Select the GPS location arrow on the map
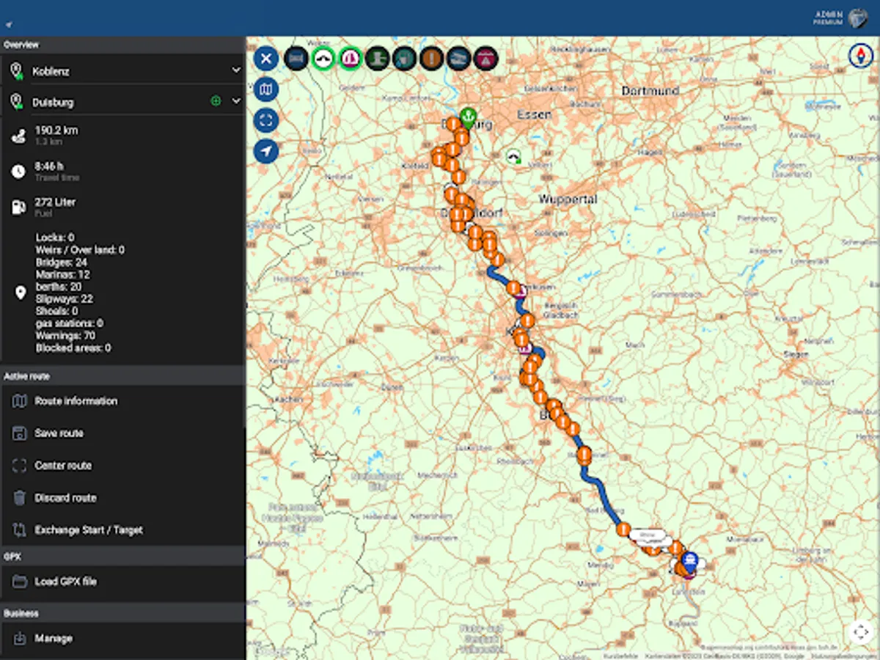 (x=265, y=151)
